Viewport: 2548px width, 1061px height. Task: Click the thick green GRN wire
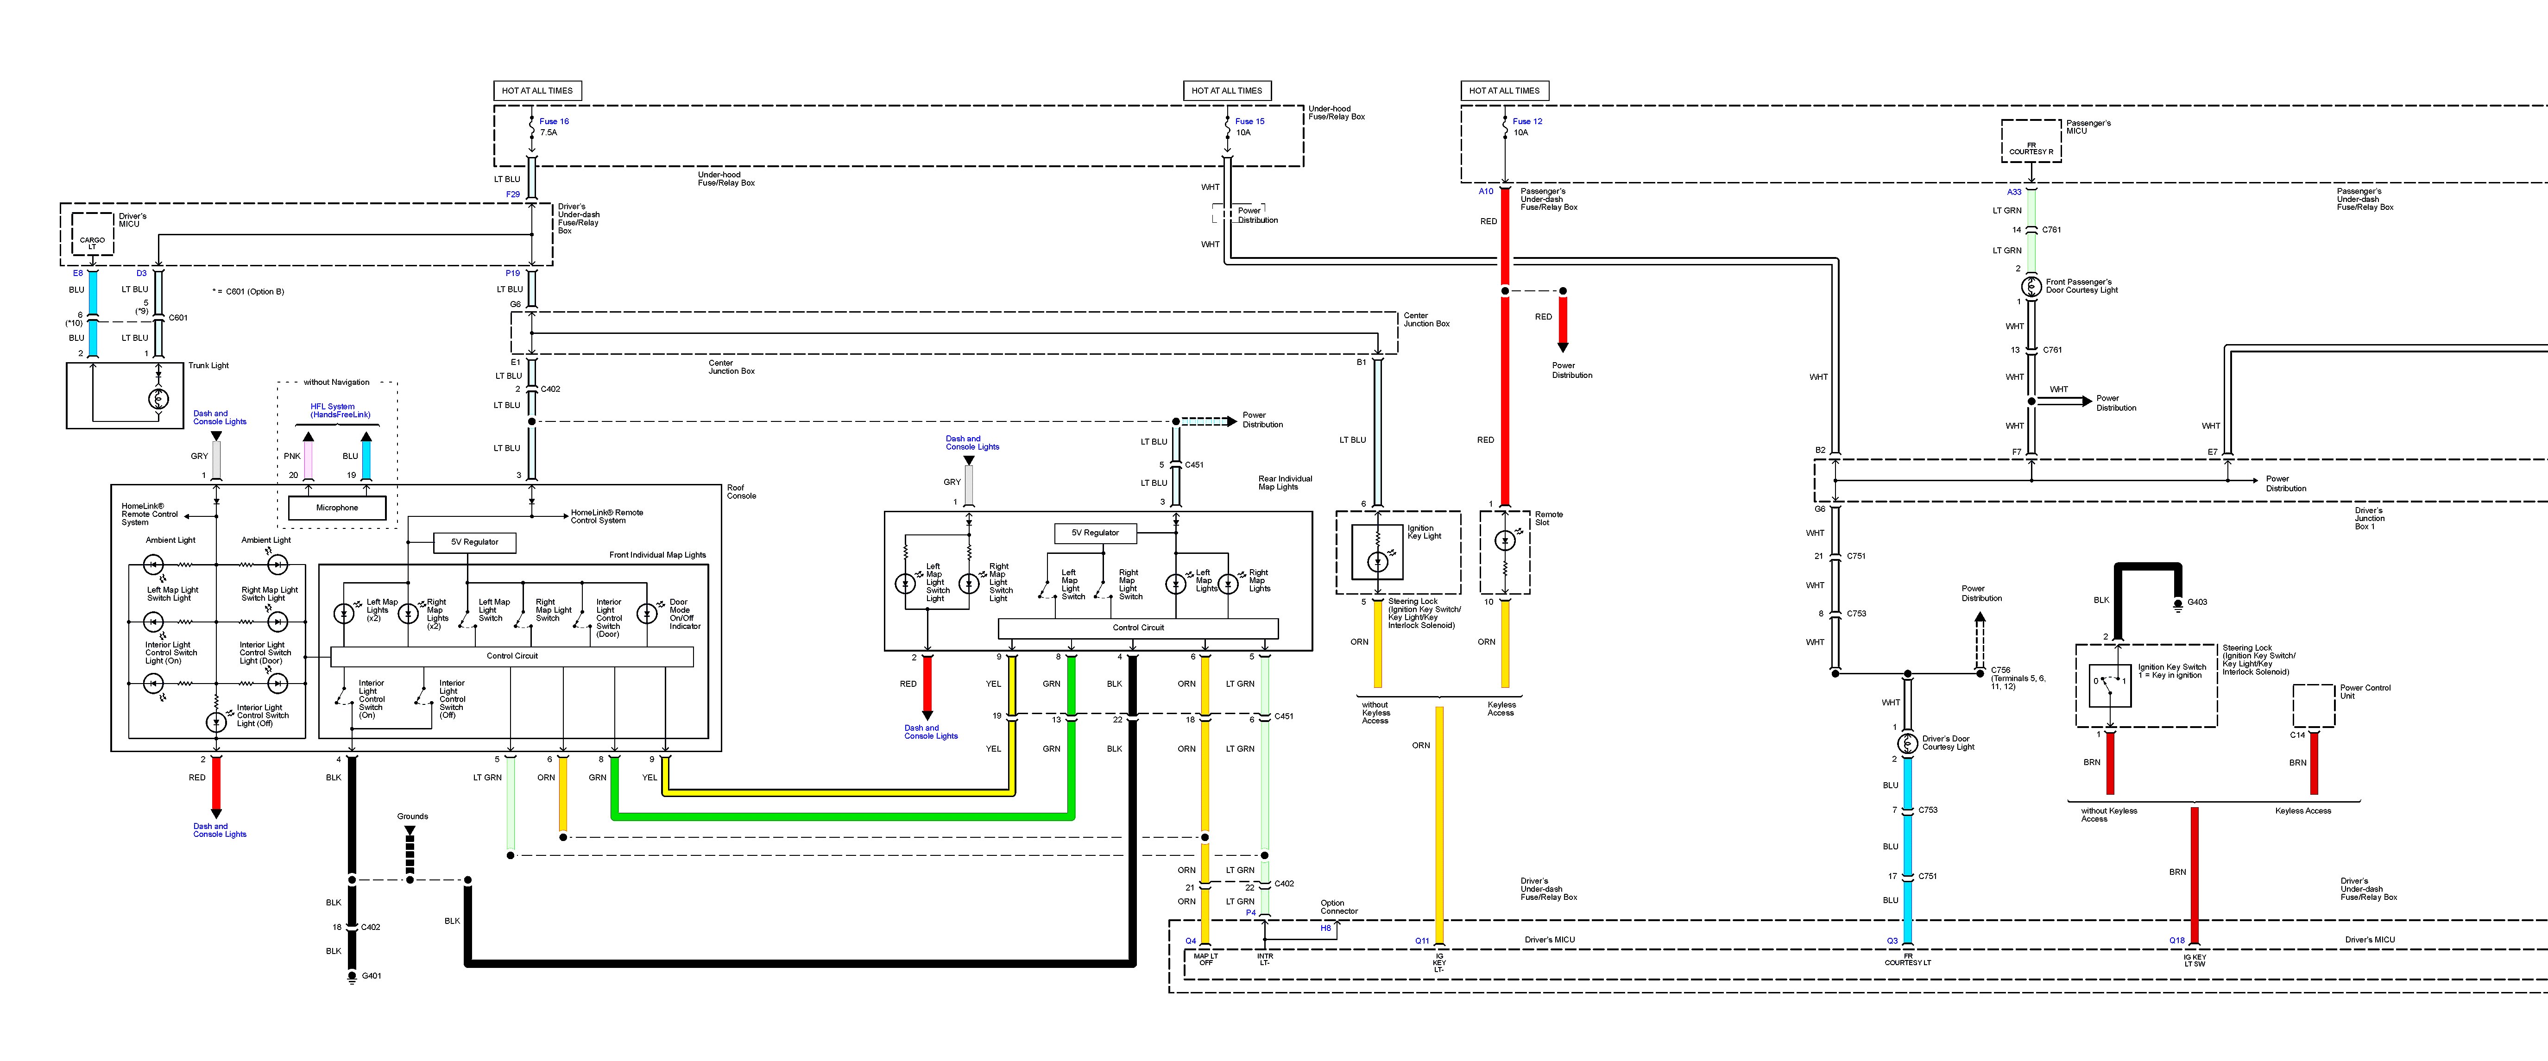(x=841, y=817)
